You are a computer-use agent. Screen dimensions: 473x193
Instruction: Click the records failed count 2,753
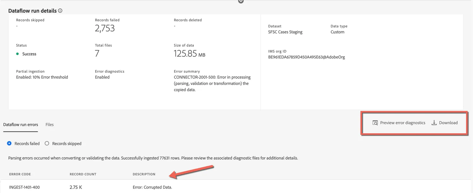(x=105, y=28)
